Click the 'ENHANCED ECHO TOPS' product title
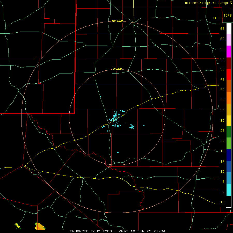 tap(91, 231)
